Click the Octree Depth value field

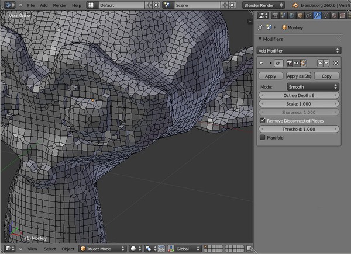[298, 95]
